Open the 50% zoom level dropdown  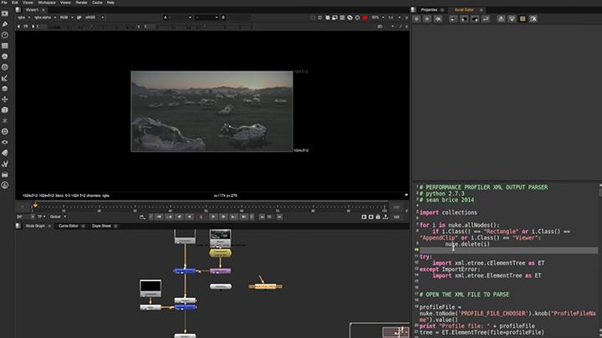pos(378,18)
